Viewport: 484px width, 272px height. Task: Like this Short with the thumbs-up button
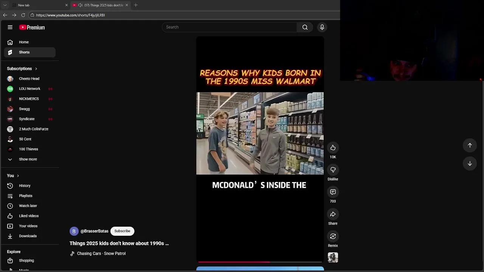(333, 148)
